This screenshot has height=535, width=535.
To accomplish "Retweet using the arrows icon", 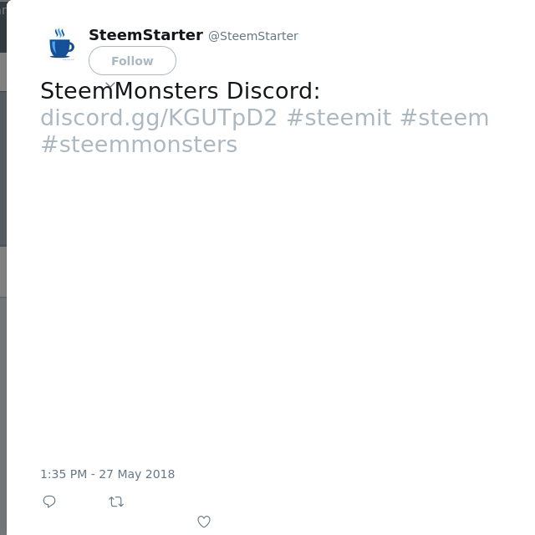I will [x=116, y=502].
